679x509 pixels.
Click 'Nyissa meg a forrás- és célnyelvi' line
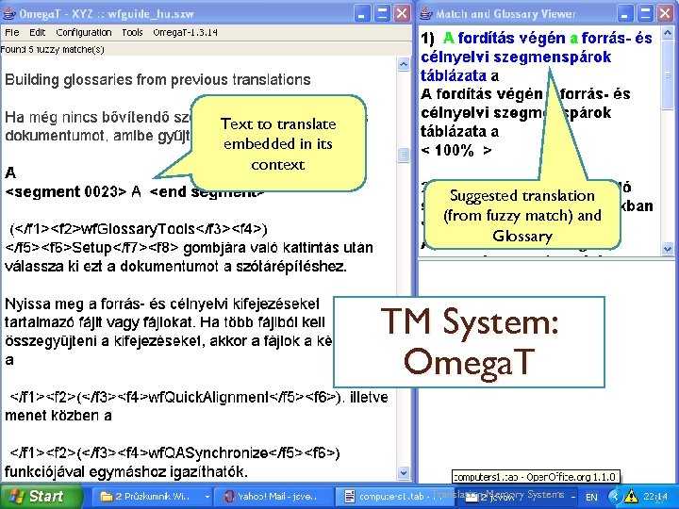pos(162,304)
